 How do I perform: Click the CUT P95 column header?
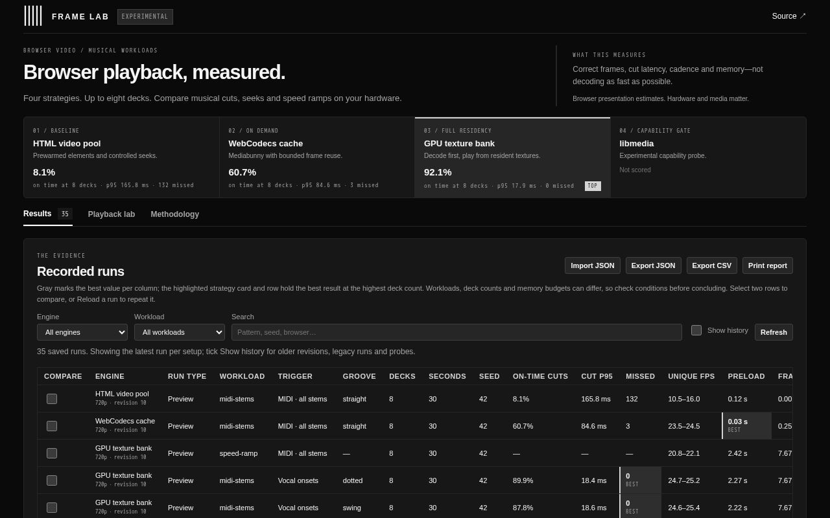597,376
